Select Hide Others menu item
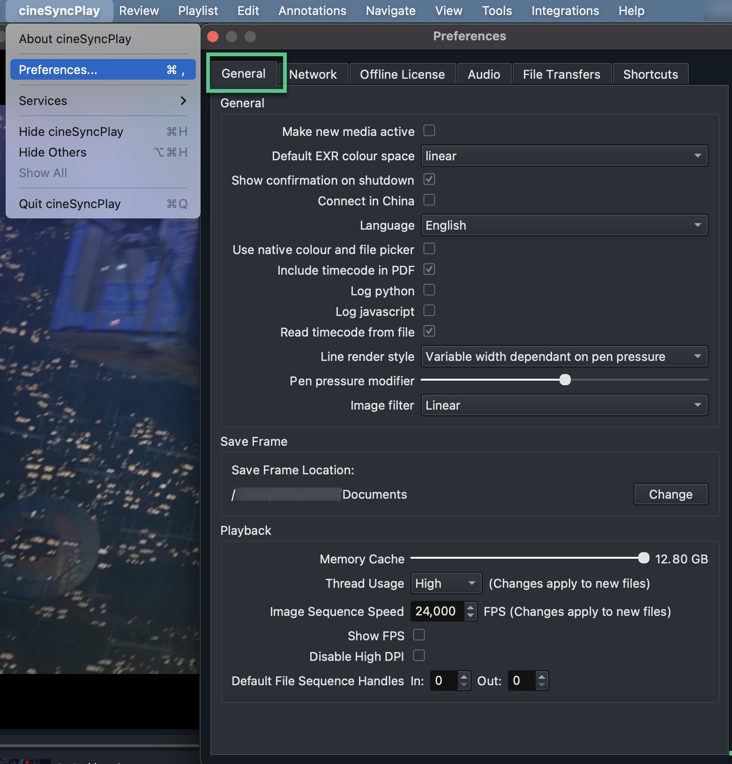The image size is (732, 764). [103, 152]
